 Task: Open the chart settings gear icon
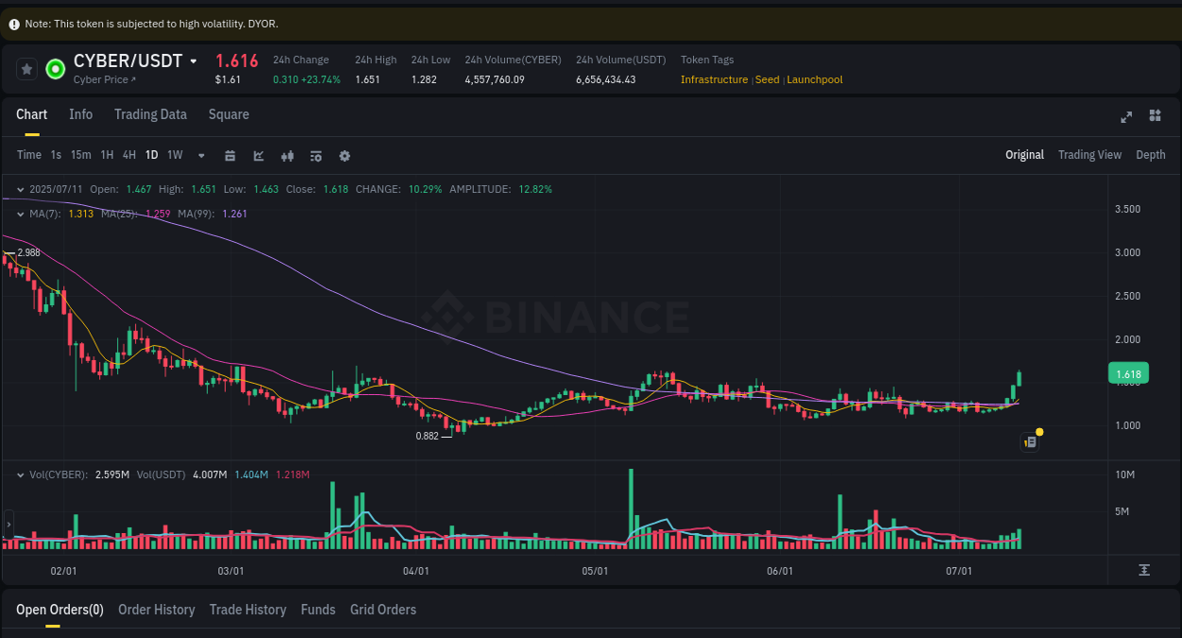pyautogui.click(x=344, y=155)
